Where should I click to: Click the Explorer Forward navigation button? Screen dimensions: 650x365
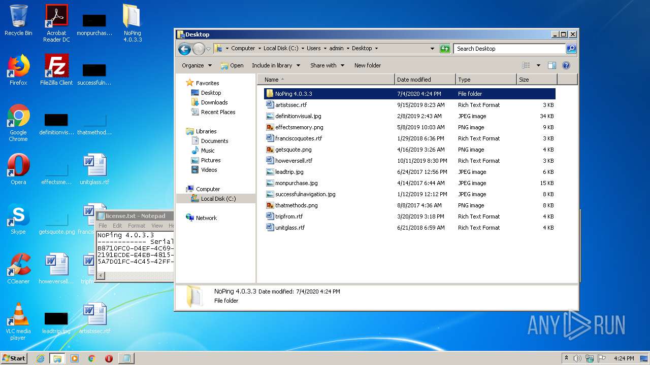pos(199,49)
